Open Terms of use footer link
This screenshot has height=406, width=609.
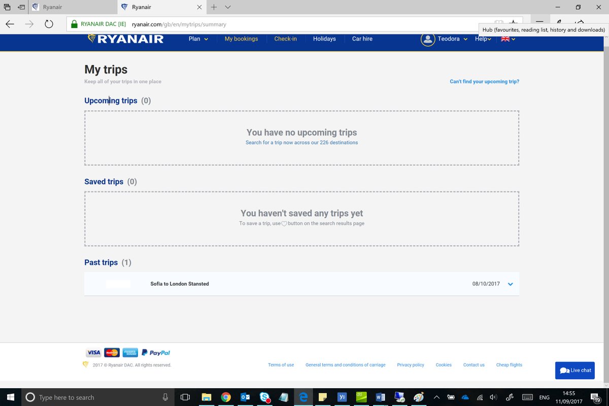(x=281, y=365)
